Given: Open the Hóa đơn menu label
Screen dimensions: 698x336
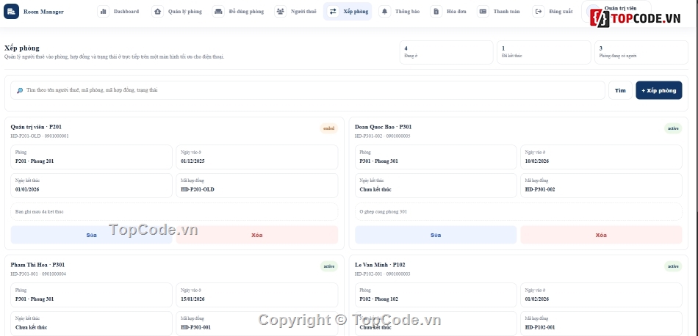Looking at the screenshot, I should coord(456,12).
